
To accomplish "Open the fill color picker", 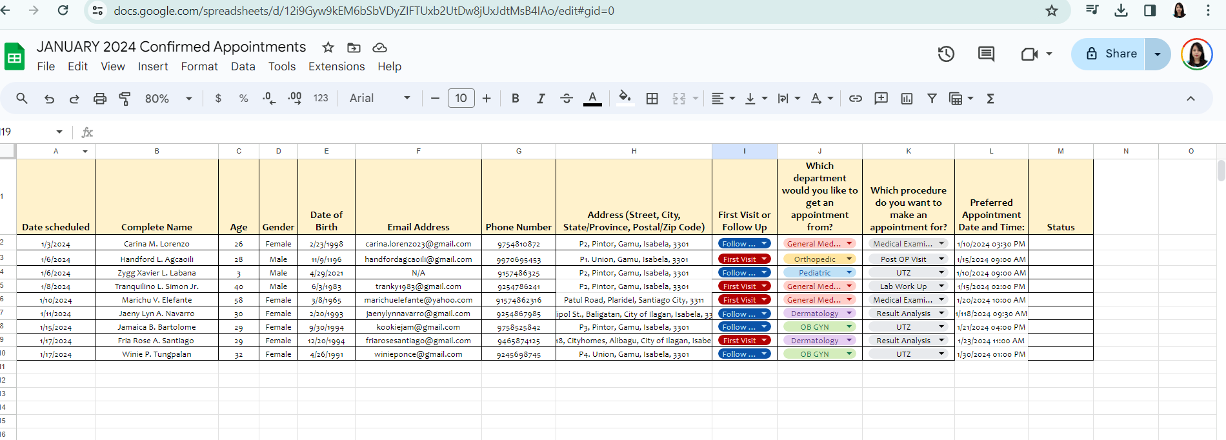I will tap(625, 99).
